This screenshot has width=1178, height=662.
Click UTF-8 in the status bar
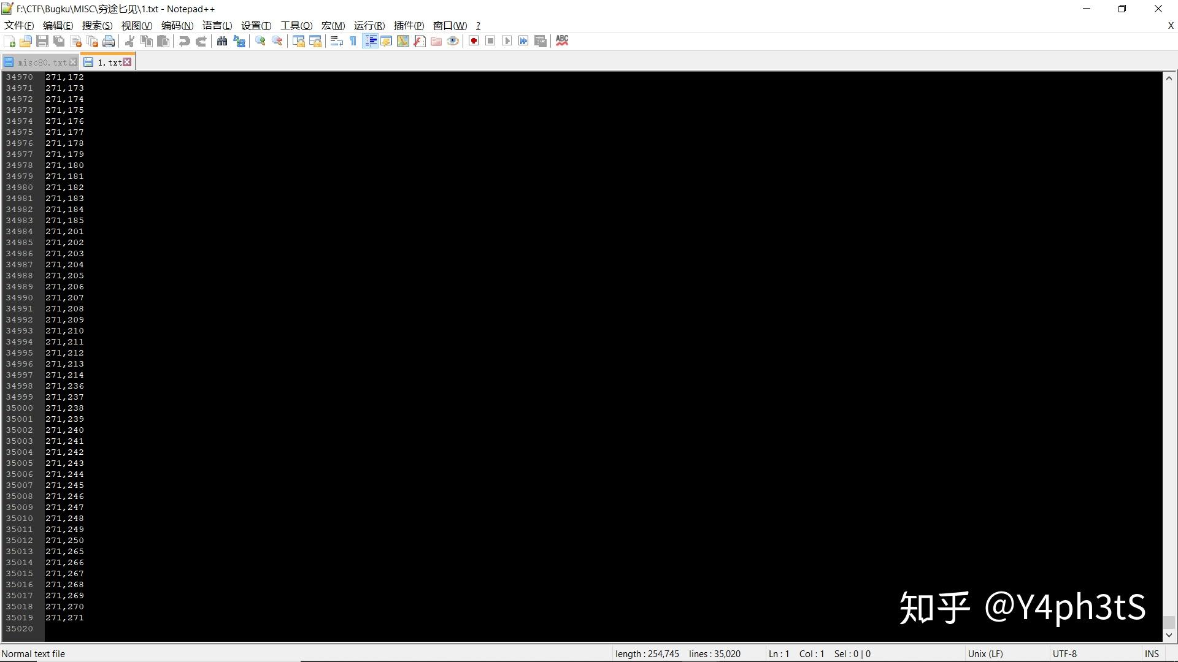[1063, 653]
